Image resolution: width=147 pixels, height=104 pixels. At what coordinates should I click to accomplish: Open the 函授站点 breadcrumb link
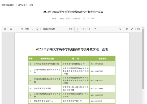(x=21, y=5)
